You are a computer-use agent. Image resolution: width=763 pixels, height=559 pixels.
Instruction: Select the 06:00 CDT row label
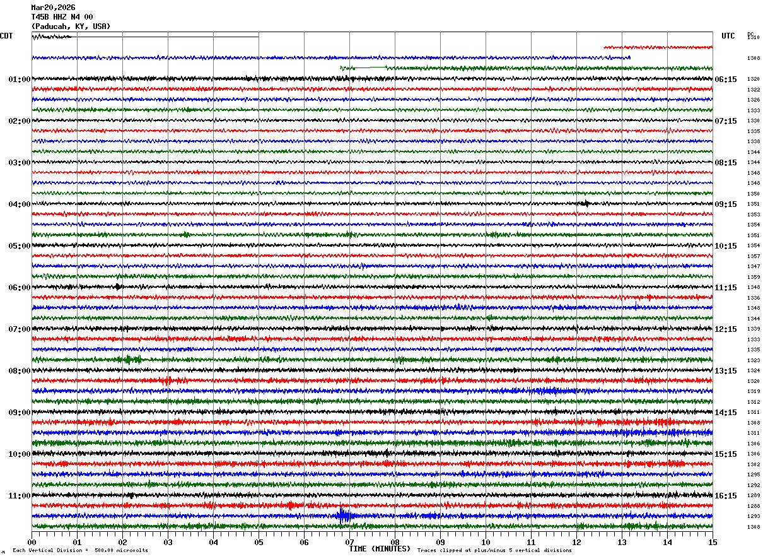[20, 288]
